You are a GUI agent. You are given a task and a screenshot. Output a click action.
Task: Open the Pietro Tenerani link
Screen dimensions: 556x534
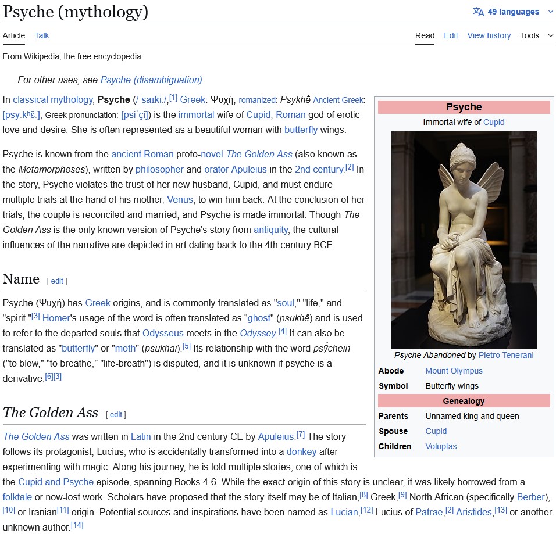point(505,355)
